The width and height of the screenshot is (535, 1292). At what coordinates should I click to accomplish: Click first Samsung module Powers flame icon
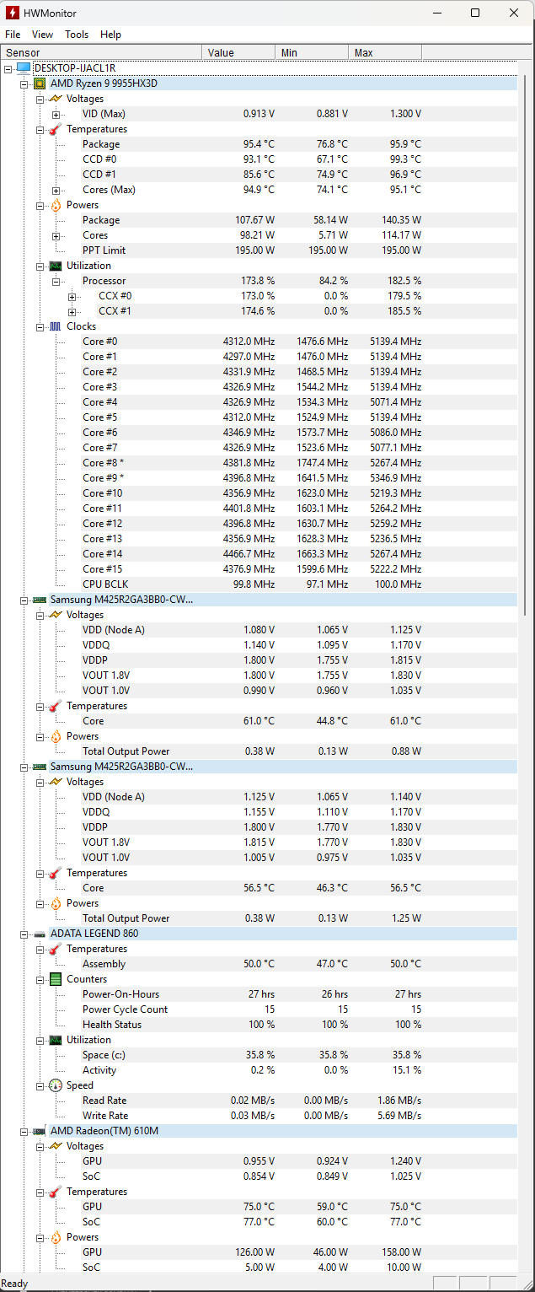[x=56, y=736]
